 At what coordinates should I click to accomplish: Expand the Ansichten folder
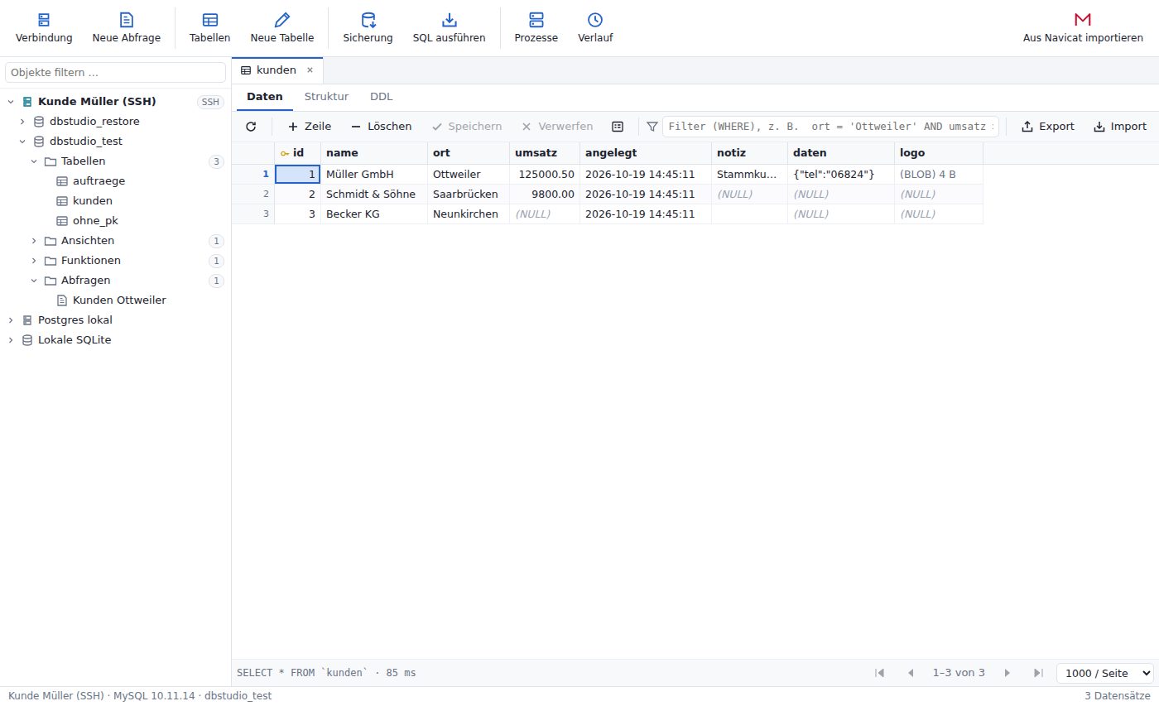(34, 241)
